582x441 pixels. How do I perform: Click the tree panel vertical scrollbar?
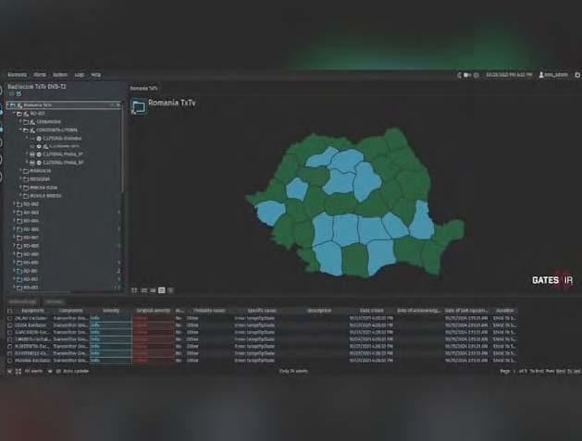click(x=122, y=148)
